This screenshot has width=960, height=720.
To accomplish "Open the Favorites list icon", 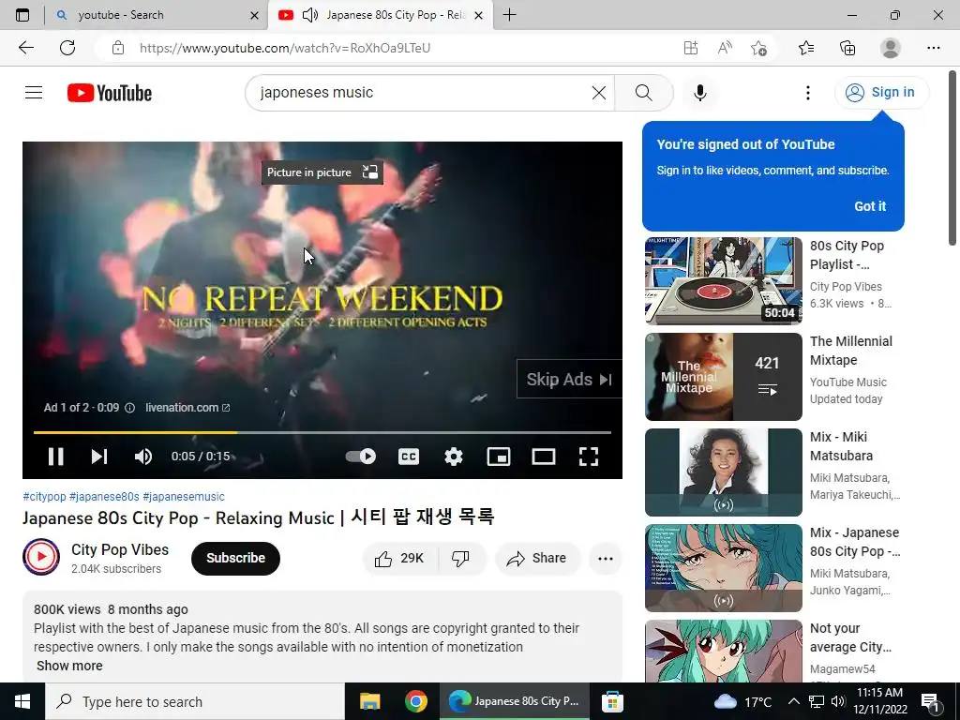I will (x=806, y=48).
